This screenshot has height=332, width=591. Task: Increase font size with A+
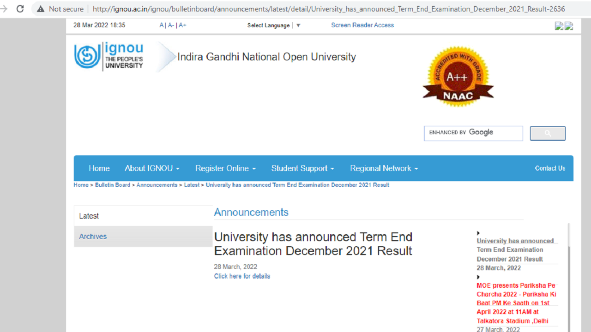[182, 25]
